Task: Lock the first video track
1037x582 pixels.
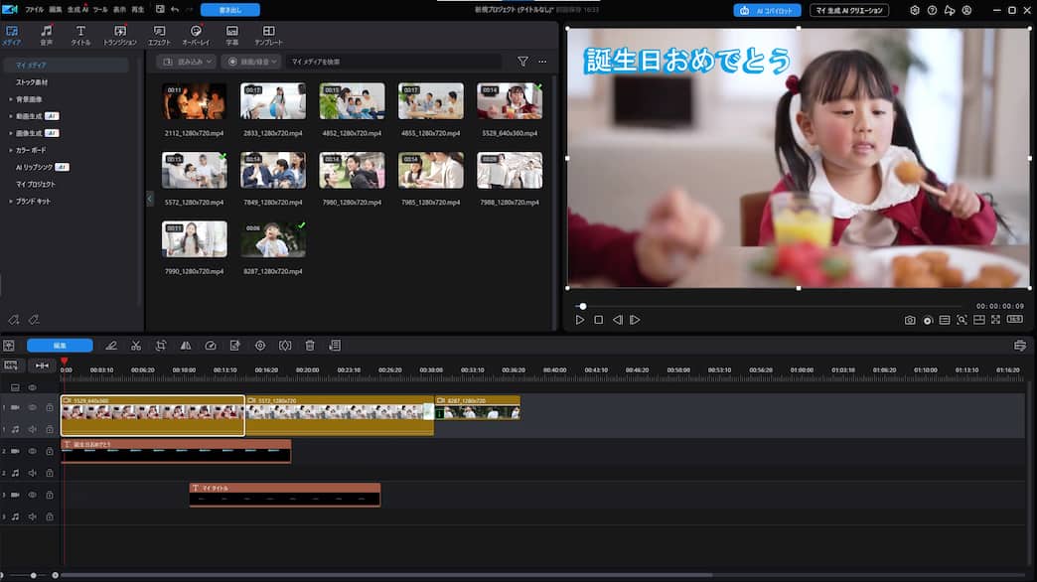Action: point(48,407)
